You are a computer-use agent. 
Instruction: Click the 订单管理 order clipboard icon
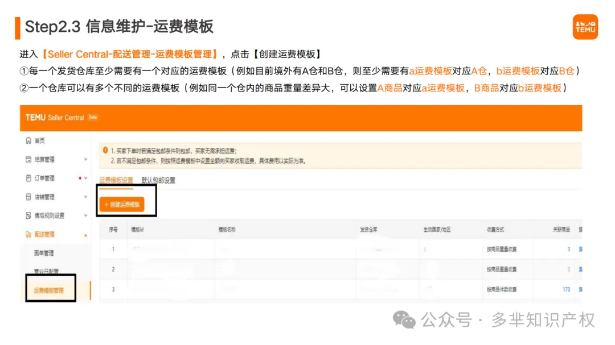pyautogui.click(x=28, y=178)
